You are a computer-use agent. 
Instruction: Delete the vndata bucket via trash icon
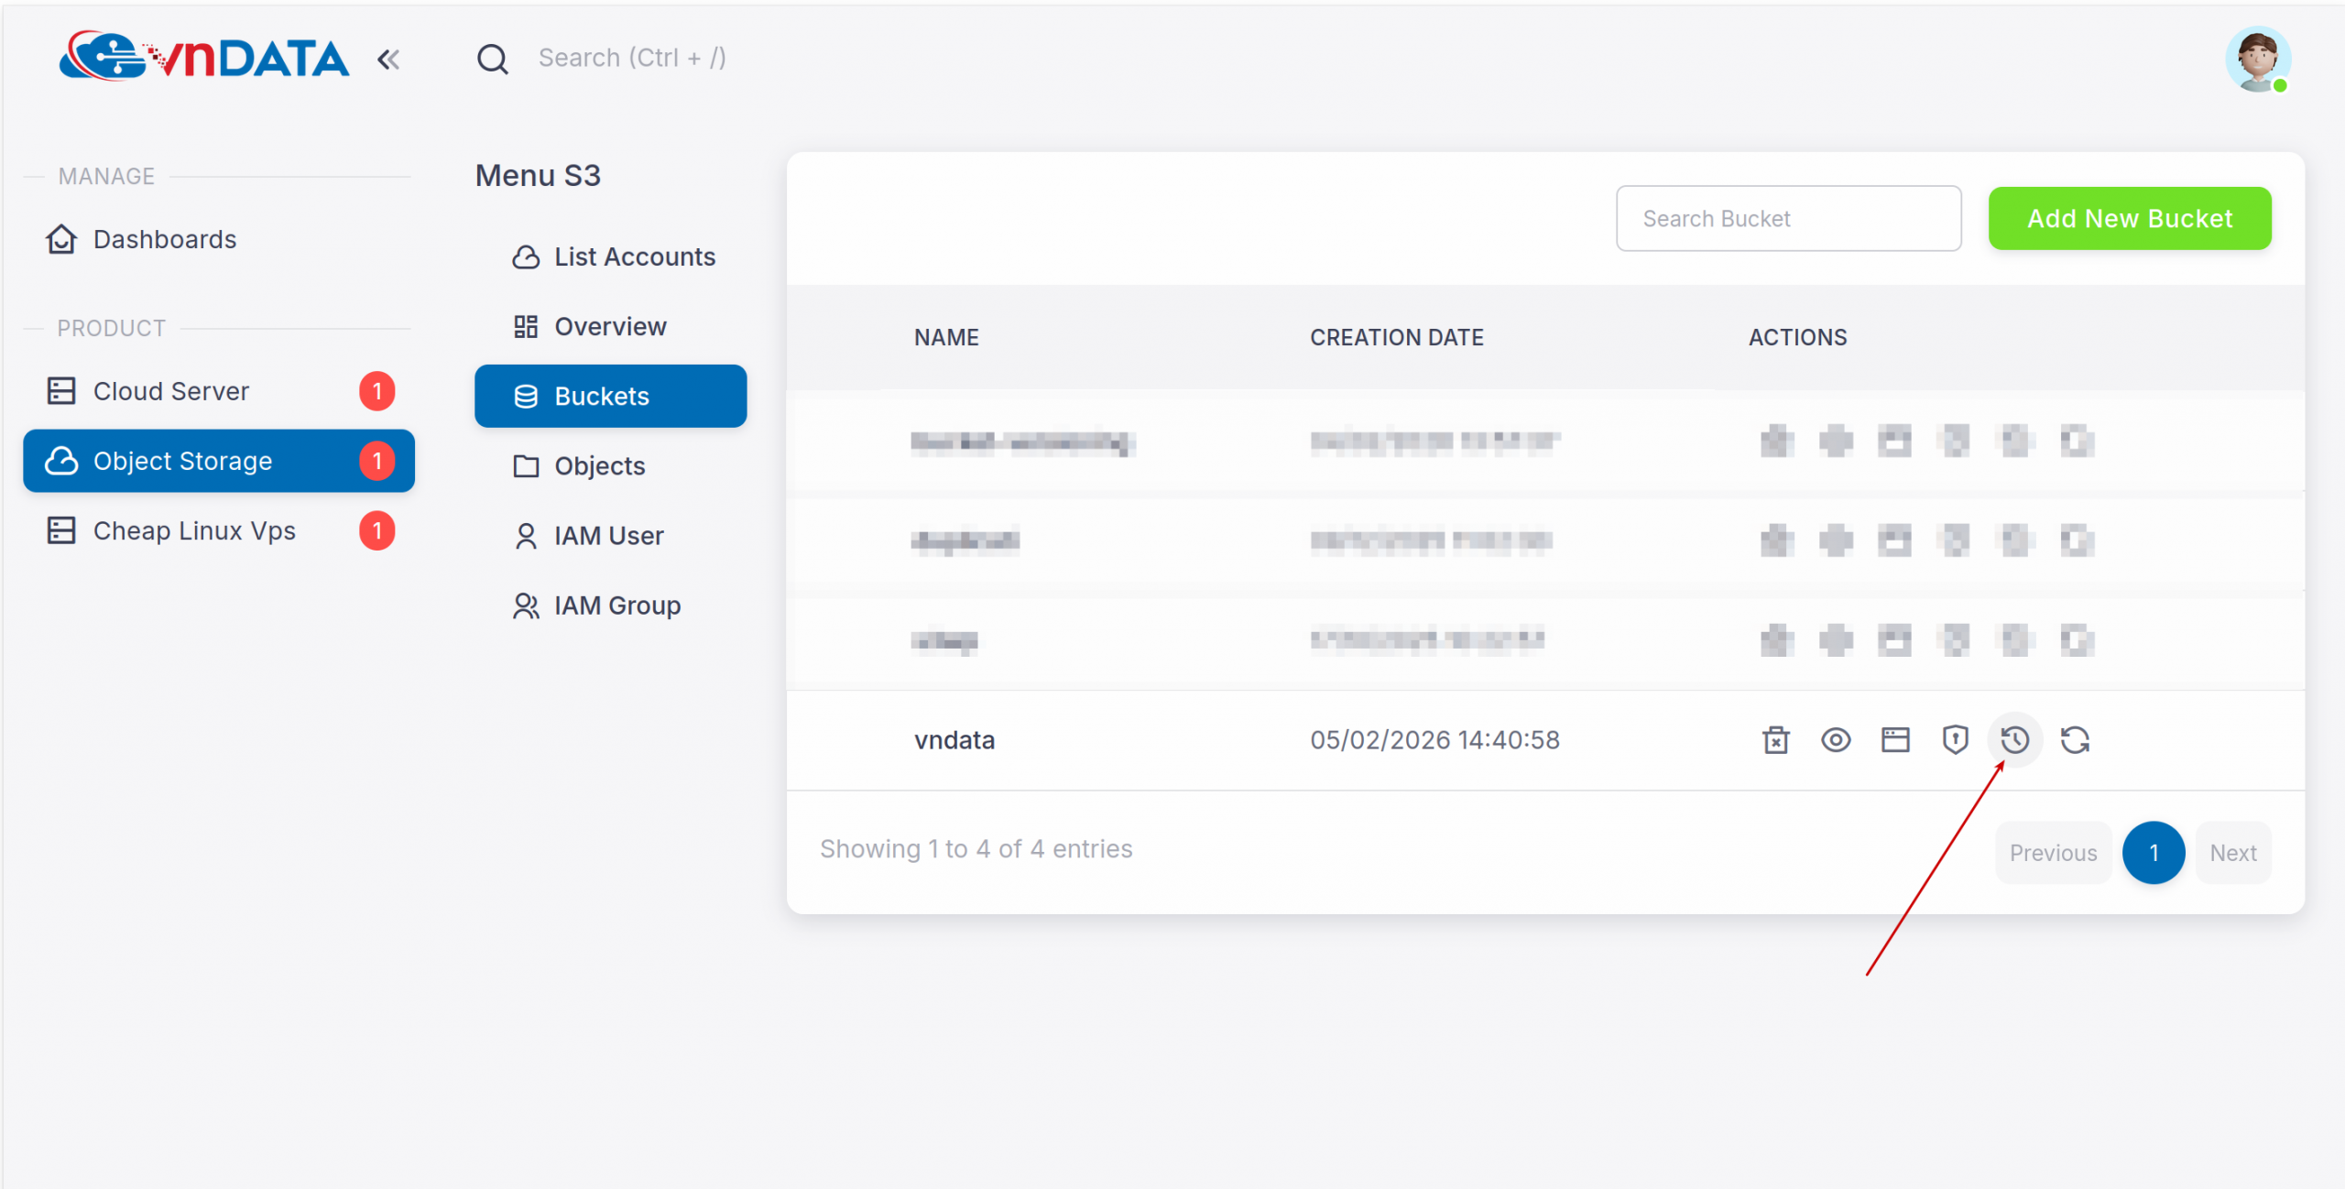point(1775,739)
